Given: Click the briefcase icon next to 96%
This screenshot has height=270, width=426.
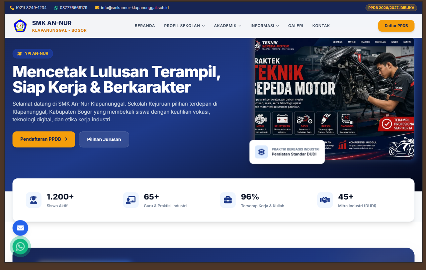Looking at the screenshot, I should tap(228, 200).
